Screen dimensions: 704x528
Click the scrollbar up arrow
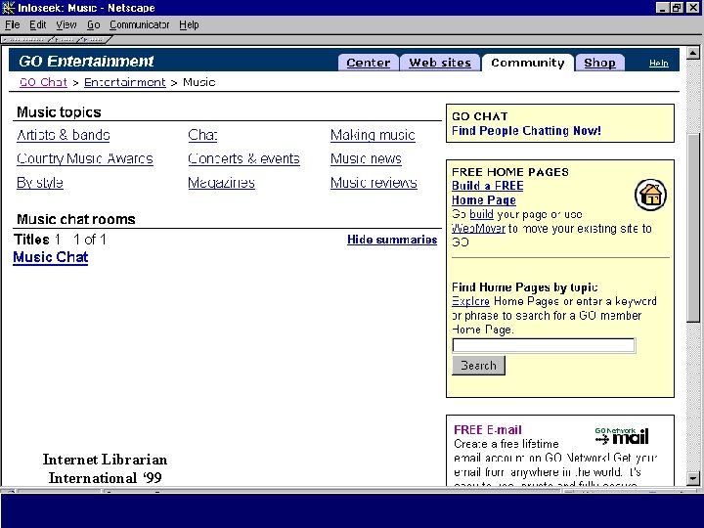693,54
